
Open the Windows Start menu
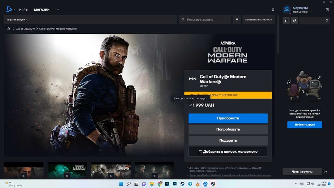pyautogui.click(x=121, y=184)
